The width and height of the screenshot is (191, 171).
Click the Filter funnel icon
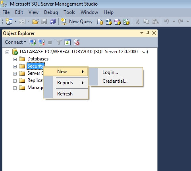59,43
